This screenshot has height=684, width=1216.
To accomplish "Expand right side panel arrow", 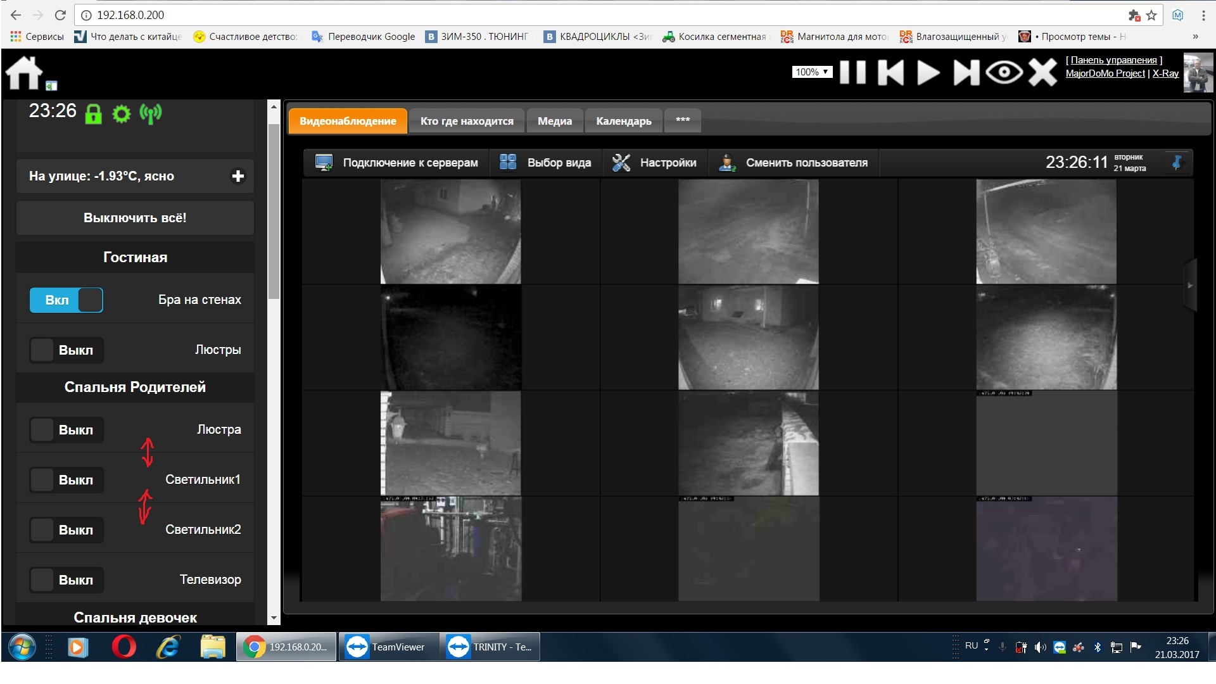I will pyautogui.click(x=1190, y=286).
